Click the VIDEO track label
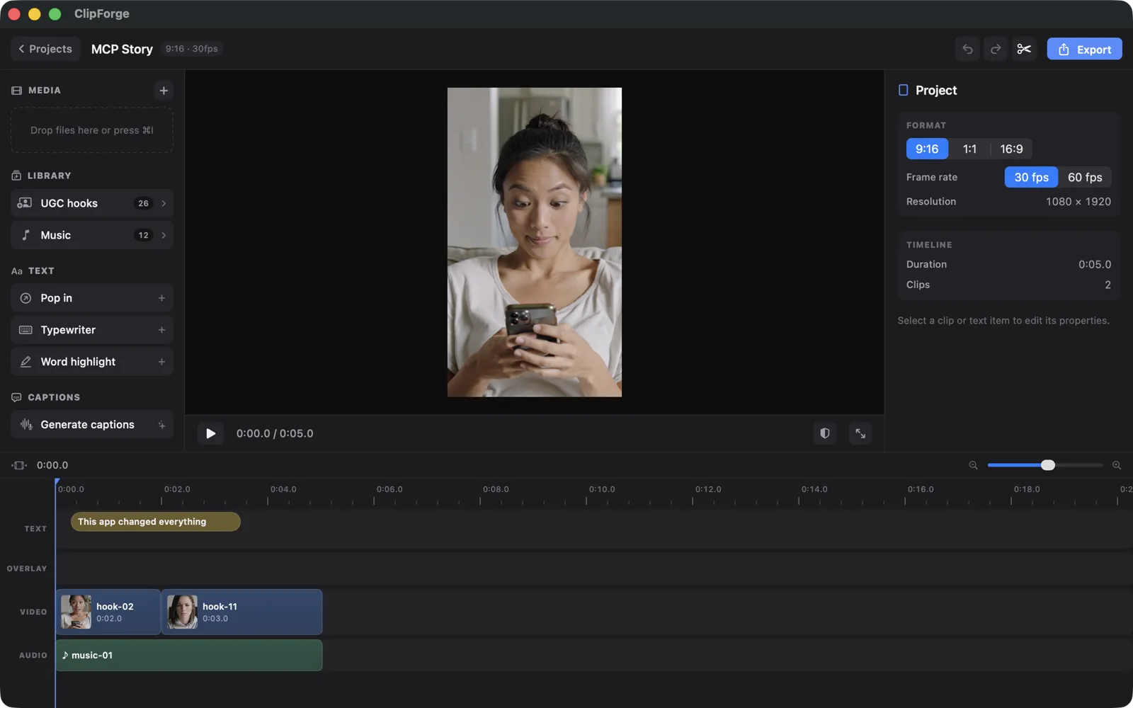 point(33,612)
